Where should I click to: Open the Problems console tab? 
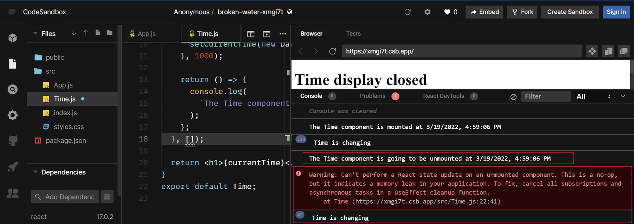click(372, 96)
